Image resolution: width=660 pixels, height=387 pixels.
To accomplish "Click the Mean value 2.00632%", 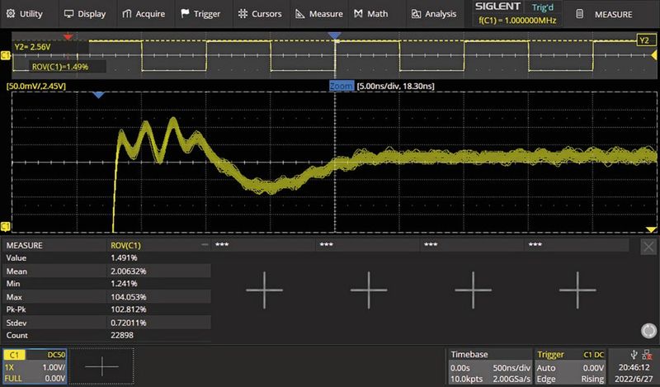I will [129, 271].
